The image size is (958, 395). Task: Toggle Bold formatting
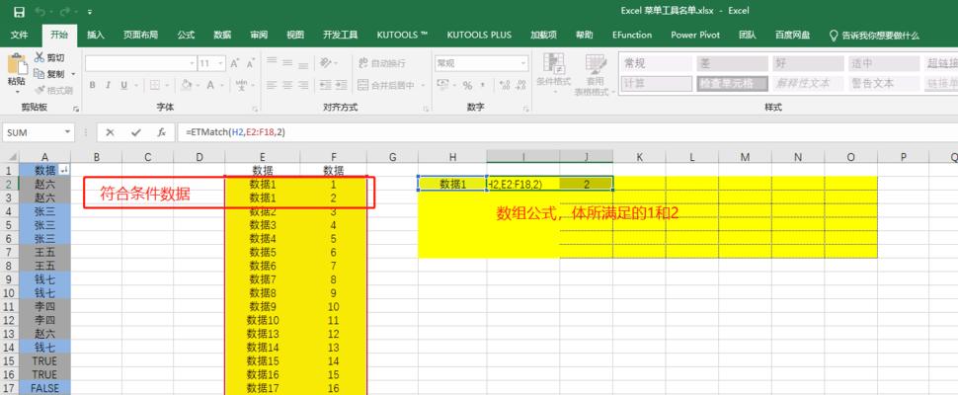[x=92, y=85]
